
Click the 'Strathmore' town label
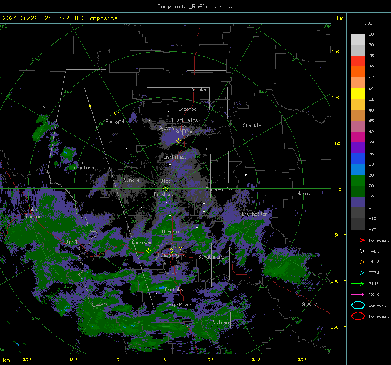pyautogui.click(x=211, y=257)
